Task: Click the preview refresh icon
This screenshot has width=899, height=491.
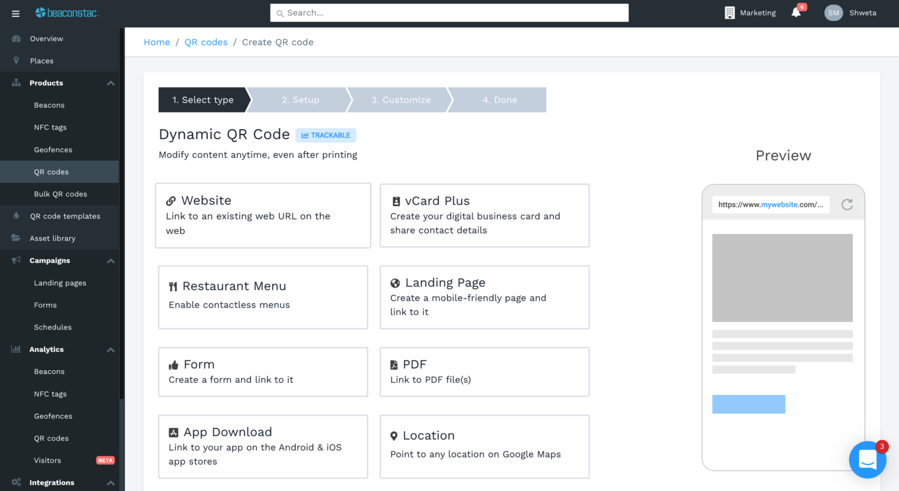Action: coord(847,204)
